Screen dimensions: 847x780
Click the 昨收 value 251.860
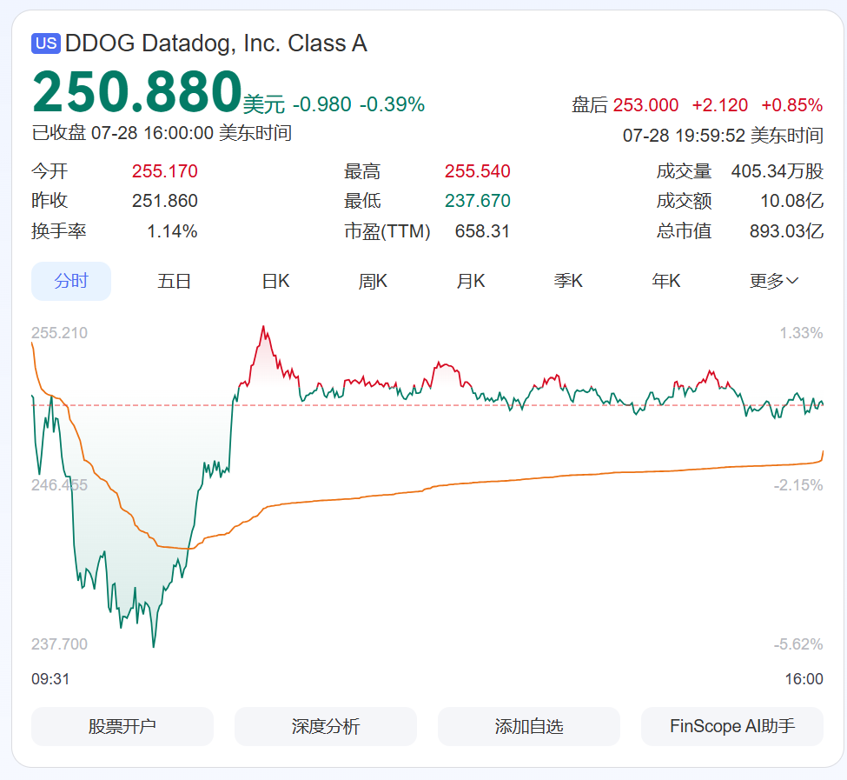[165, 201]
